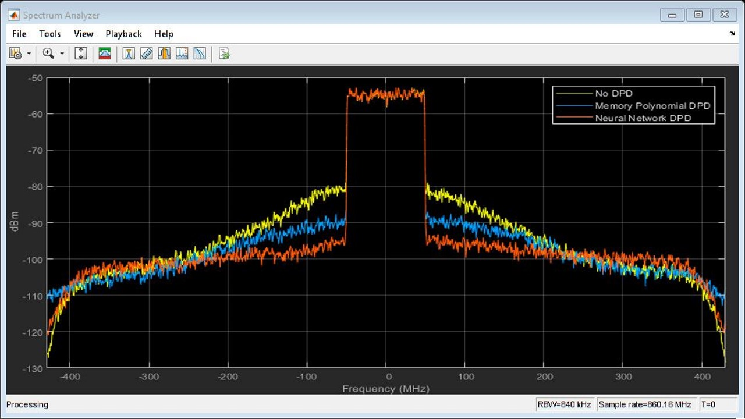Viewport: 745px width, 419px height.
Task: Open the CCDF Measurements icon
Action: click(200, 54)
